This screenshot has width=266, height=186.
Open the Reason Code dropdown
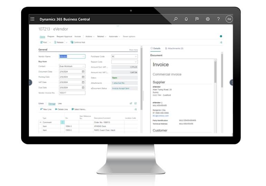coord(135,62)
